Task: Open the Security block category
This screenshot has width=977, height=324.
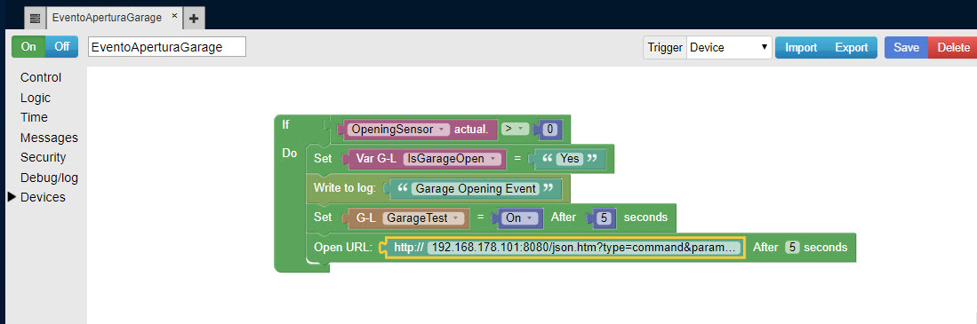Action: [43, 157]
